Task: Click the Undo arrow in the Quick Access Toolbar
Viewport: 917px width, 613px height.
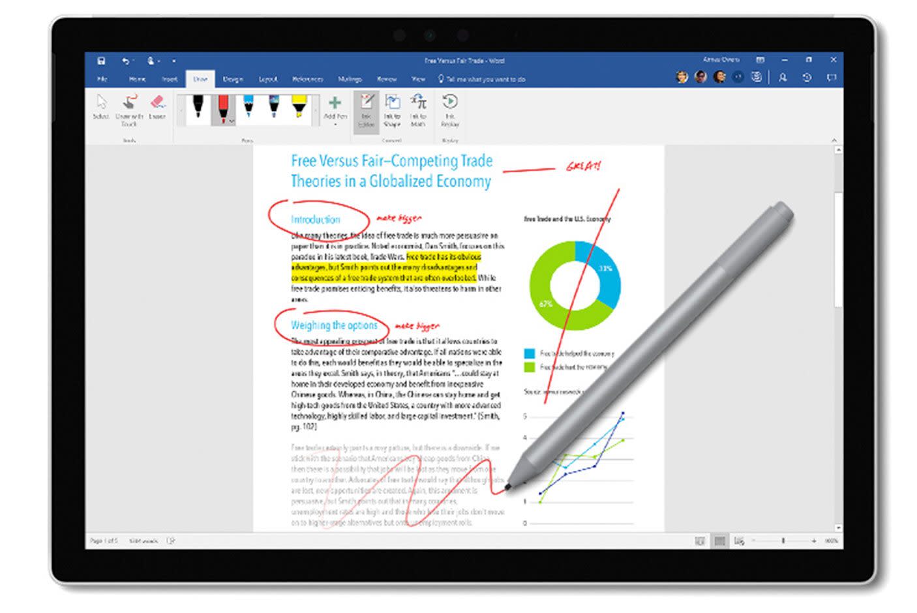Action: point(125,61)
